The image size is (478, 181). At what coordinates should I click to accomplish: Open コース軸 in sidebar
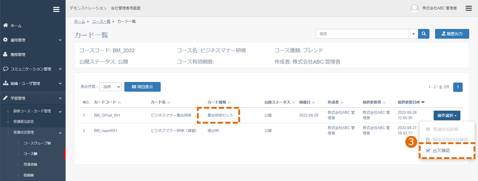(x=30, y=153)
